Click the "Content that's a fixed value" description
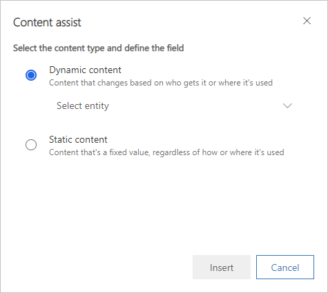The height and width of the screenshot is (293, 328). (166, 152)
